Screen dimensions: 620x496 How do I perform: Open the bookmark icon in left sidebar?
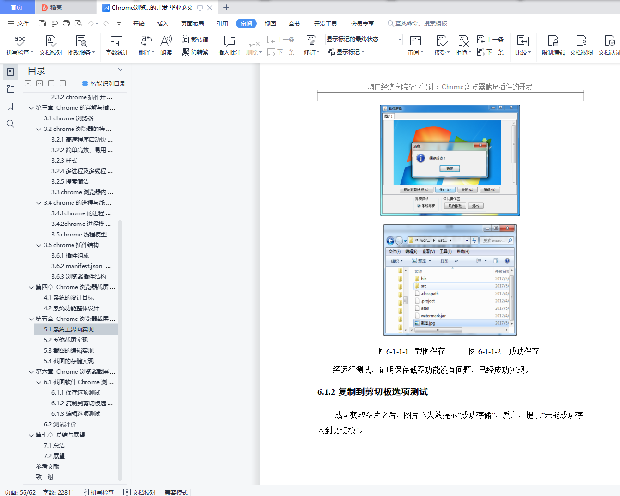[x=11, y=106]
